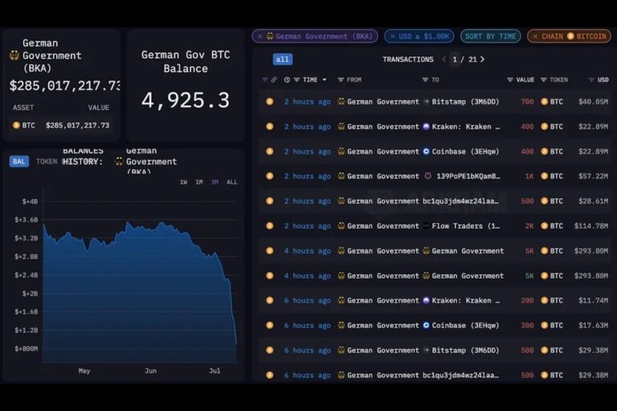Open Flow Traders recipient link
The width and height of the screenshot is (617, 411).
[466, 226]
